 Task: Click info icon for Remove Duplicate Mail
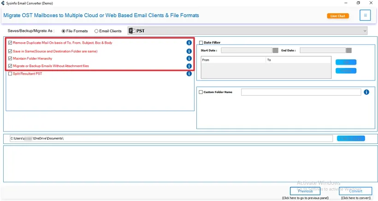tap(189, 43)
